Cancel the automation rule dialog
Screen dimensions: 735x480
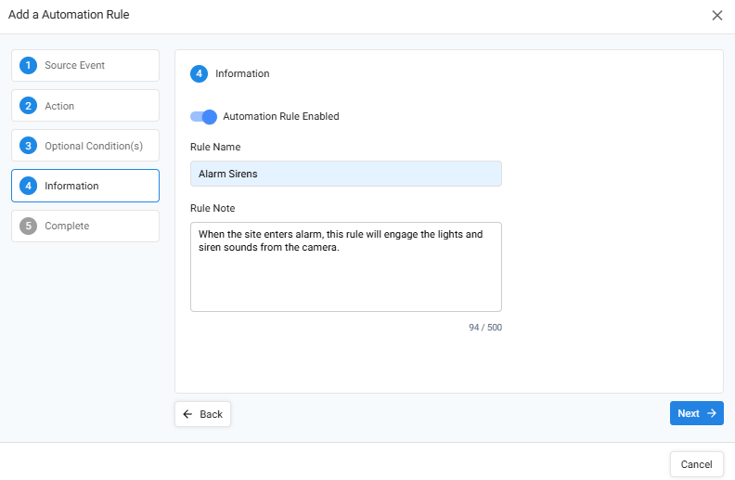[x=697, y=464]
